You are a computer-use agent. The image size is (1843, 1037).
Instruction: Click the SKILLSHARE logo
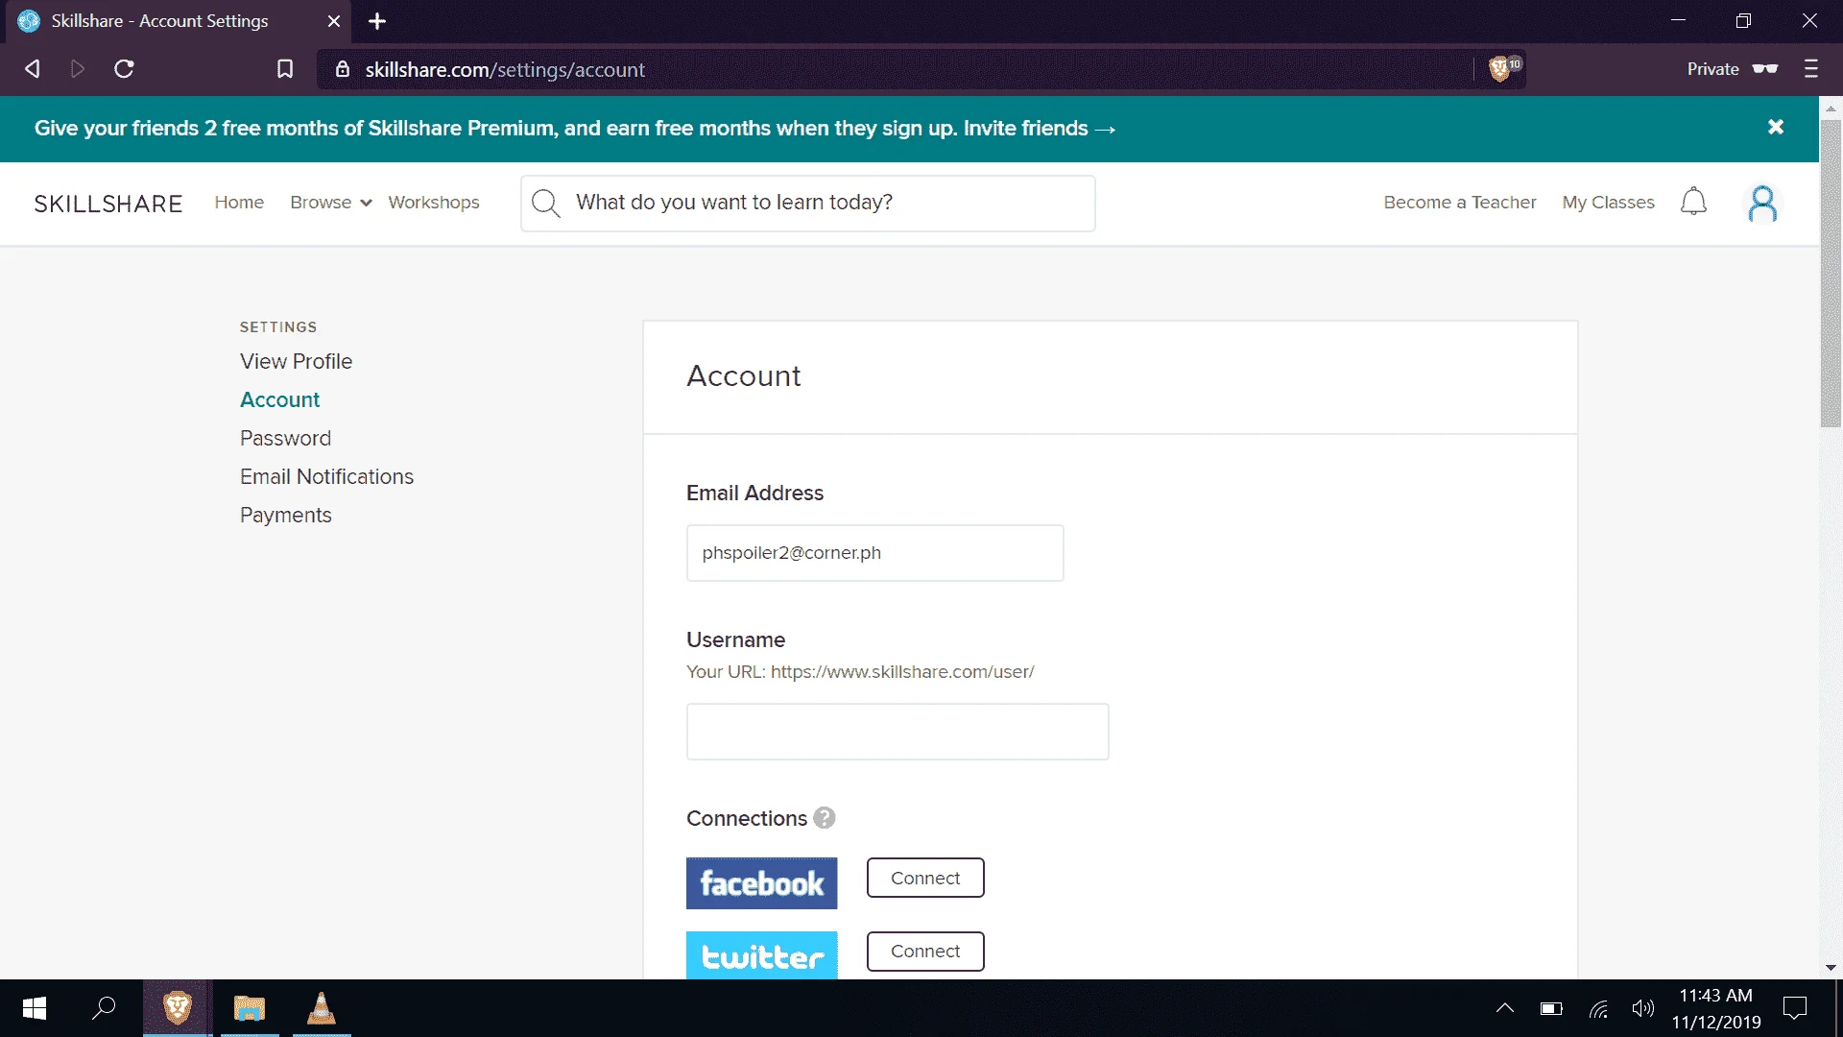tap(108, 204)
